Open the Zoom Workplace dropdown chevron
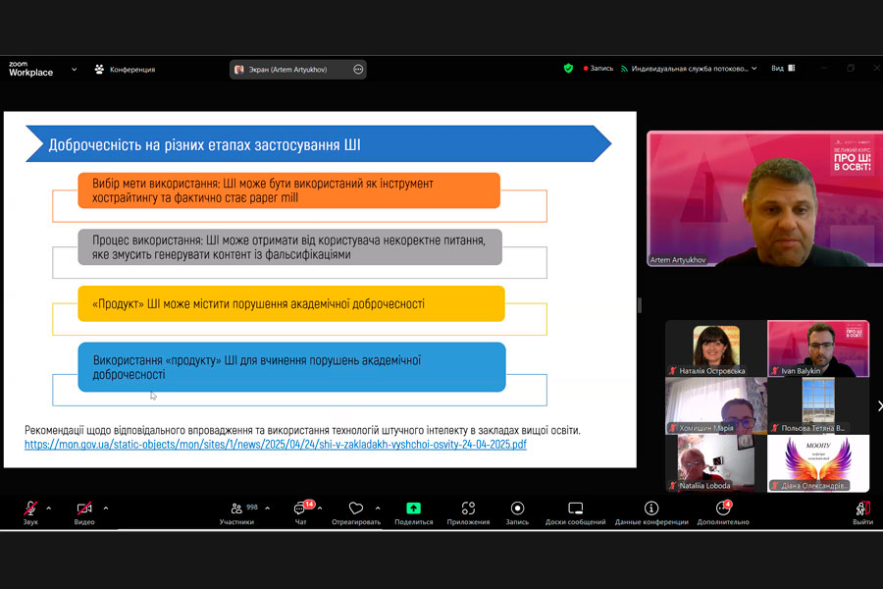This screenshot has width=883, height=589. click(74, 70)
